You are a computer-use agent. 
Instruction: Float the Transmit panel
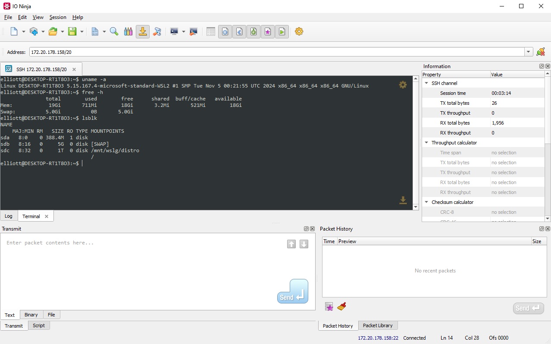(x=306, y=229)
